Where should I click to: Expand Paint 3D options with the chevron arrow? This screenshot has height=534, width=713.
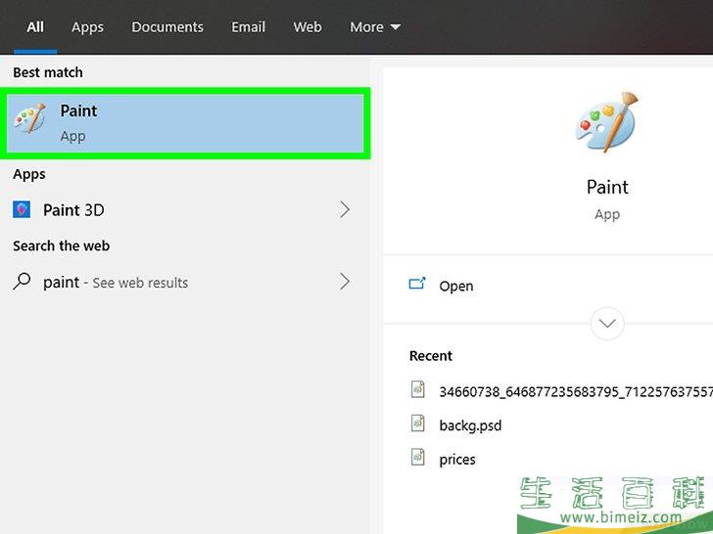(344, 209)
